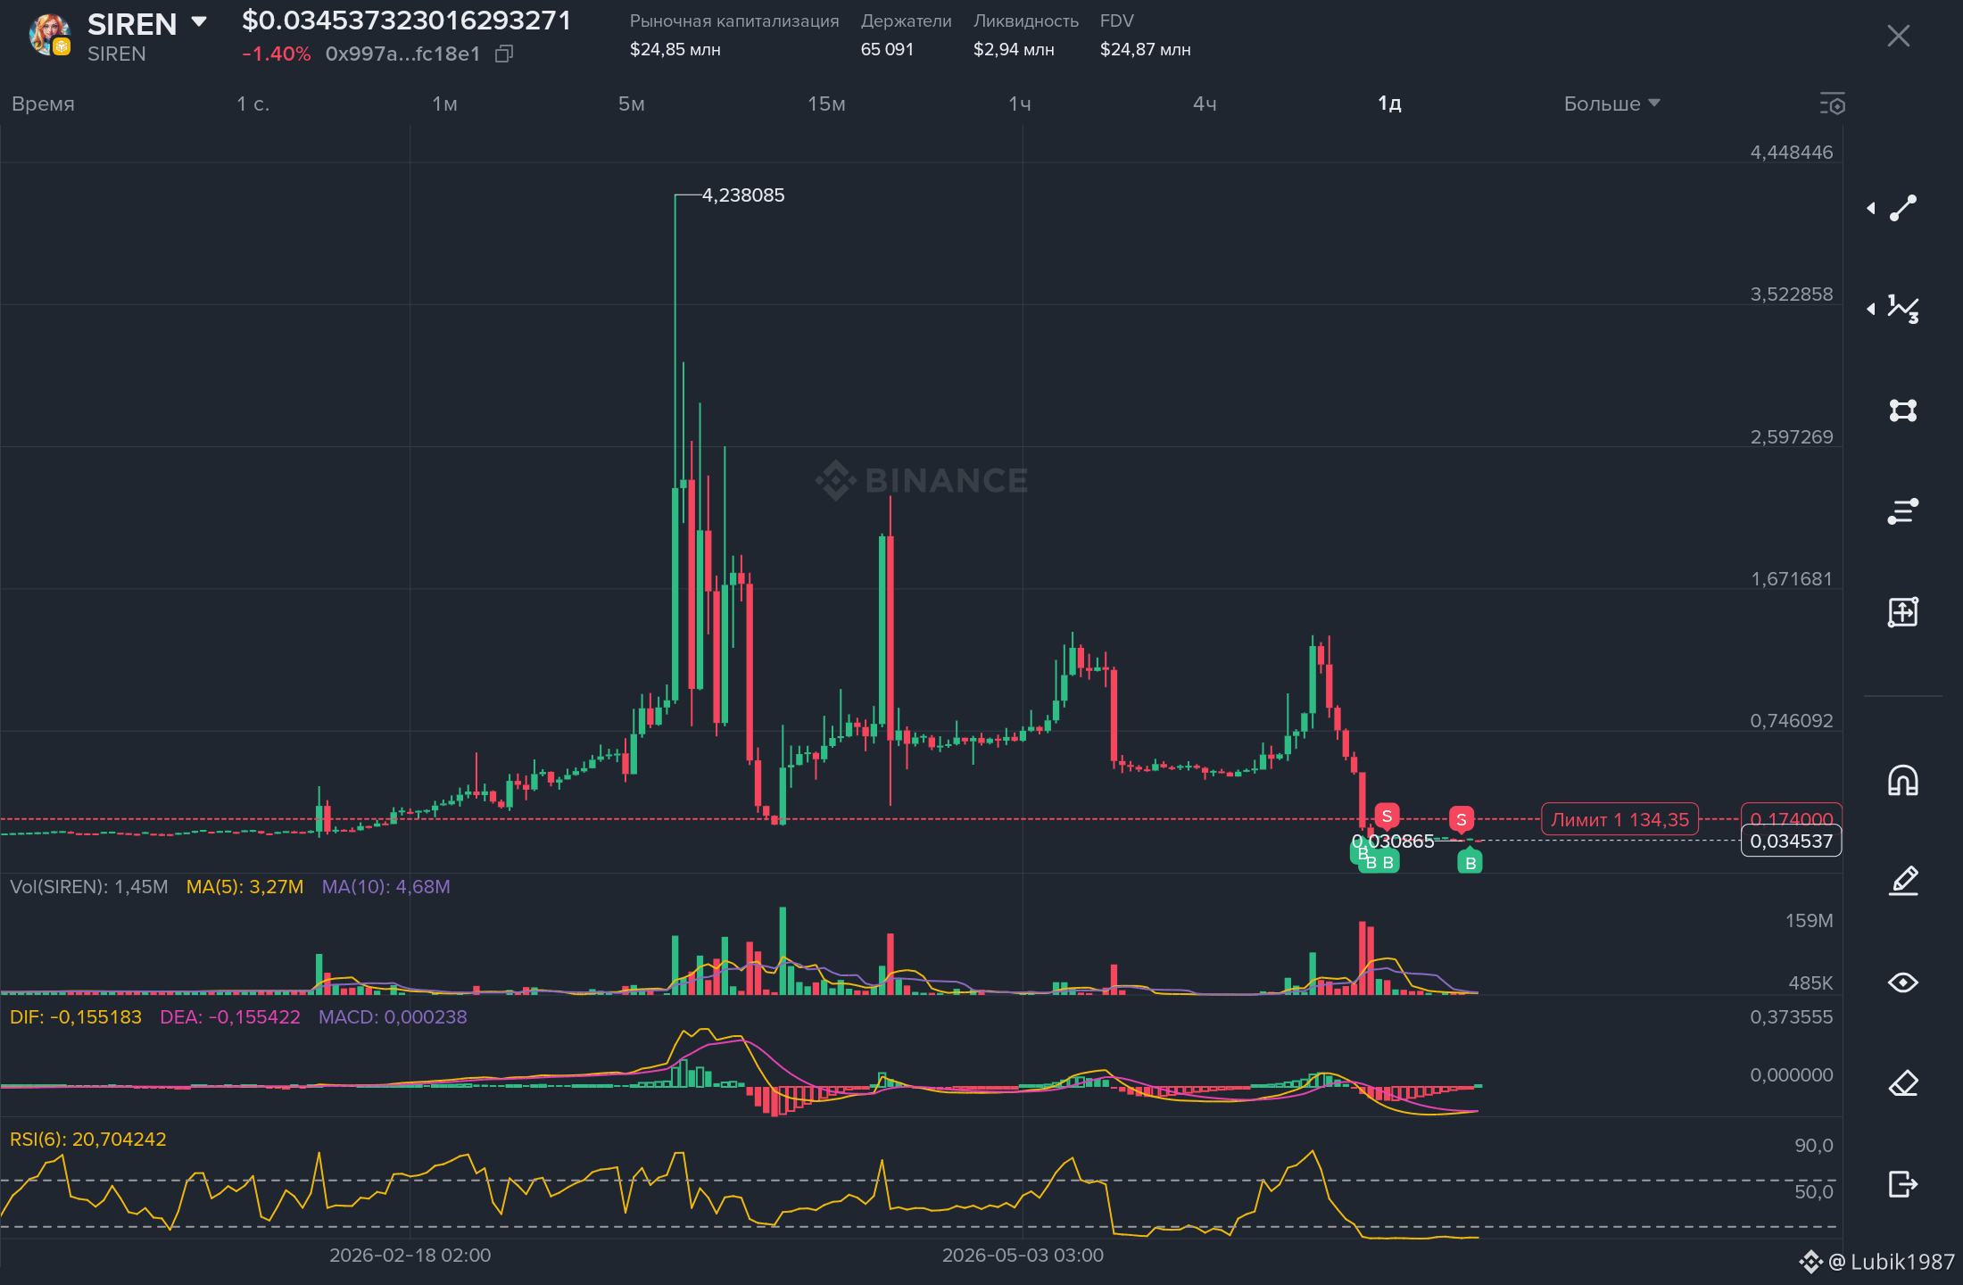
Task: Click the FDV value $24,87 млн
Action: pos(1145,49)
